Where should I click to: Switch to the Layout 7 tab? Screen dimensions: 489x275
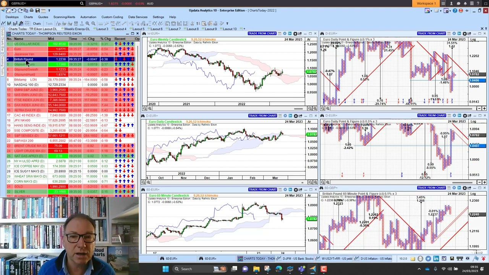(x=175, y=29)
